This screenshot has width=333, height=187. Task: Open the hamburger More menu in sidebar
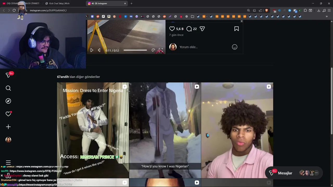point(8,163)
